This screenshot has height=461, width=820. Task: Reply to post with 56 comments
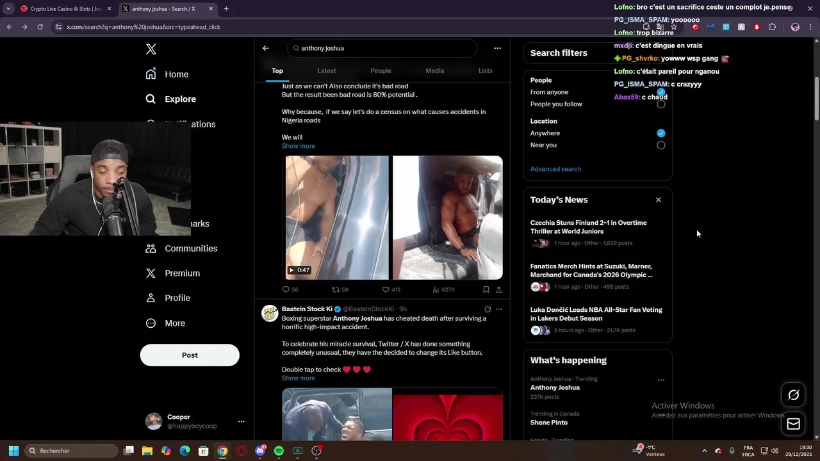tap(290, 289)
